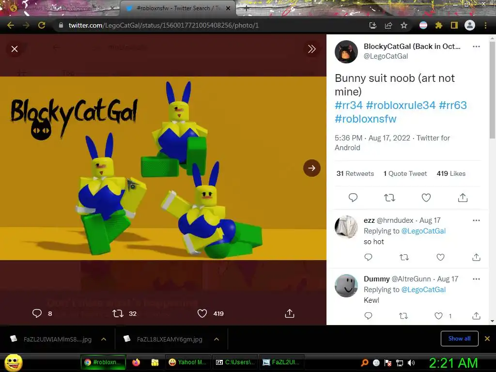Reply to the main tweet icon

(x=353, y=198)
